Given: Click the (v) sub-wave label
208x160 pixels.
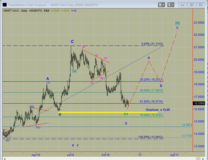Looking at the screenshot, I should click(48, 83).
